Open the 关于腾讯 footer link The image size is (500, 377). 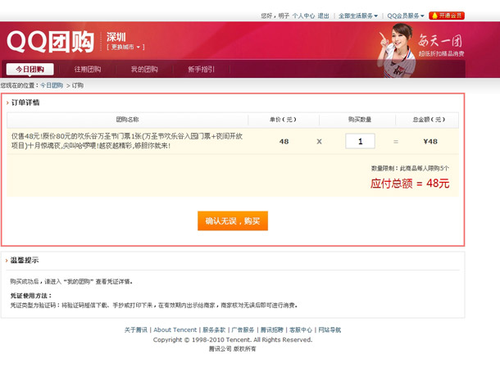(x=136, y=329)
